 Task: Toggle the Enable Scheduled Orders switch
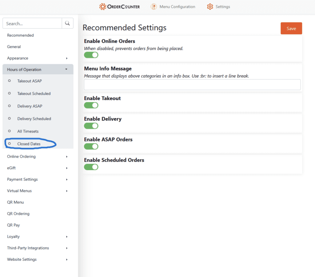click(x=91, y=167)
